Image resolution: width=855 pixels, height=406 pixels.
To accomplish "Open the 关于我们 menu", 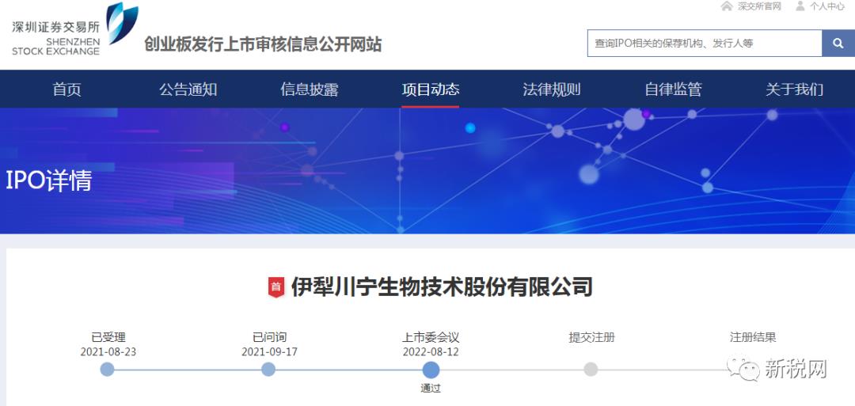I will 795,89.
